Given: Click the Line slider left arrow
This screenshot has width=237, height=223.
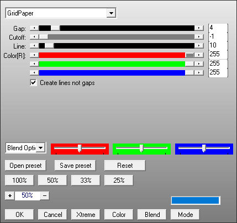Looking at the screenshot, I should pos(34,46).
